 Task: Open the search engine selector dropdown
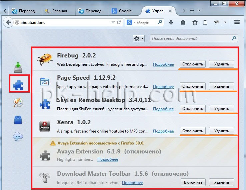(x=134, y=23)
